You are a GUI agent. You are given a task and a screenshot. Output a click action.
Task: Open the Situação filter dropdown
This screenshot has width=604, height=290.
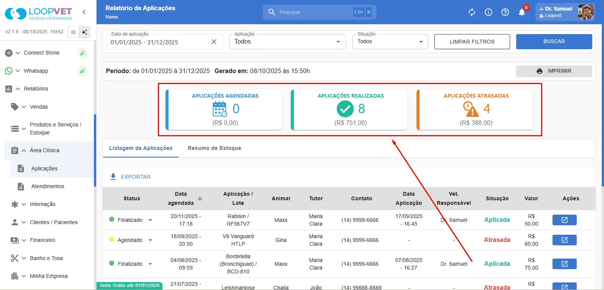(x=390, y=42)
